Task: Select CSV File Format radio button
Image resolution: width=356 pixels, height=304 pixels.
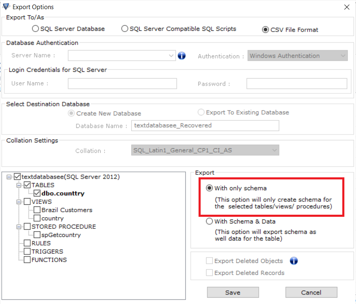Action: 265,30
